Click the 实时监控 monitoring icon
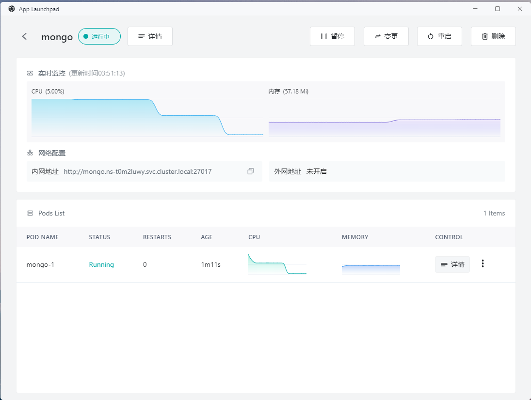Screen dimensions: 531x400 [30, 73]
